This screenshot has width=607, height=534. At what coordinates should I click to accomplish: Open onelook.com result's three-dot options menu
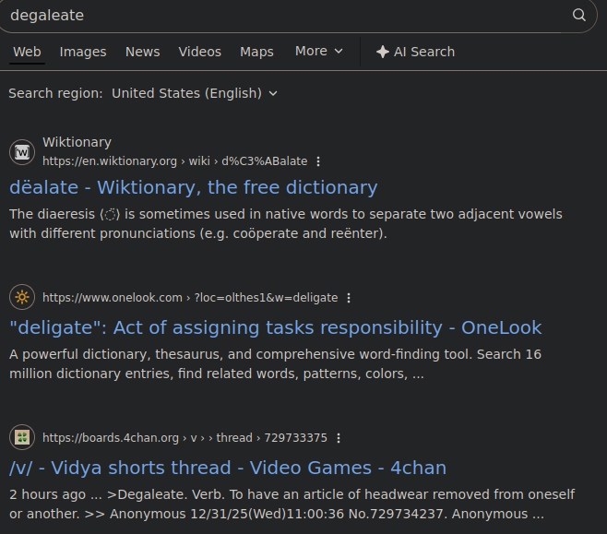point(349,298)
